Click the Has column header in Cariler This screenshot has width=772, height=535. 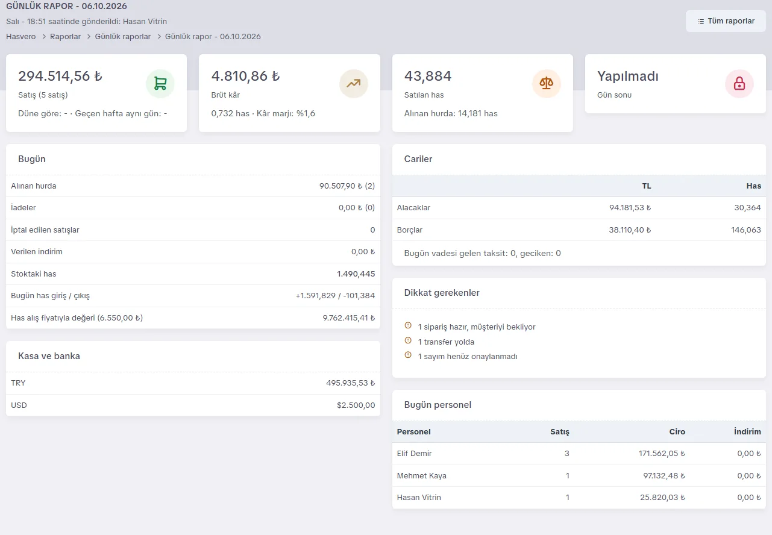[753, 186]
